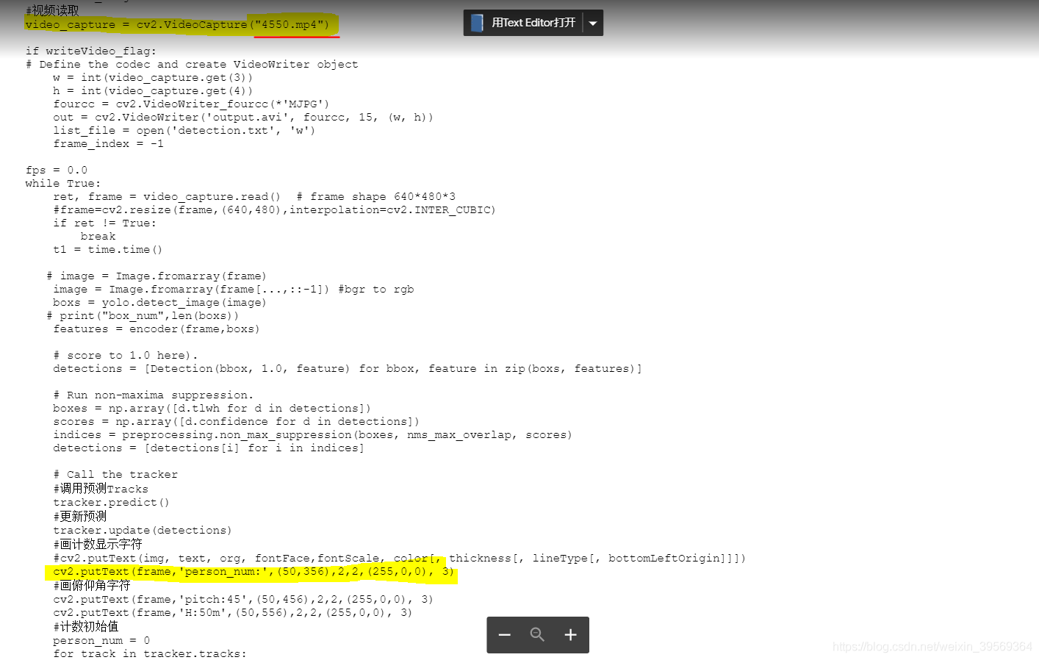
Task: Click the "person_num = 0" line
Action: (x=101, y=641)
